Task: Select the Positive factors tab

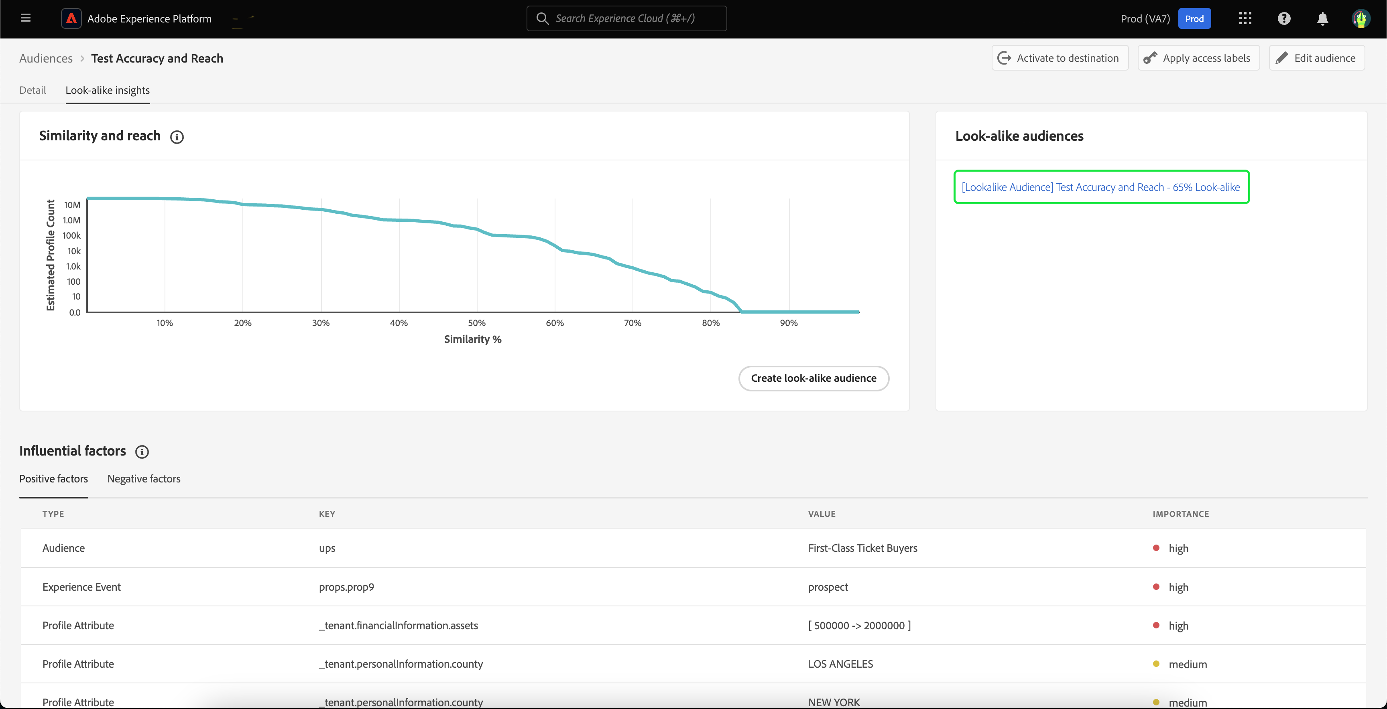Action: pos(53,479)
